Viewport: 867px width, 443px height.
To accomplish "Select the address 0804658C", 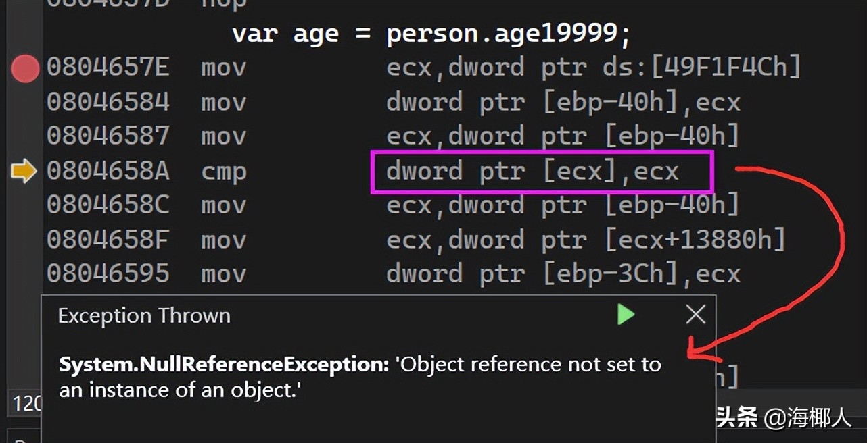I will 108,205.
